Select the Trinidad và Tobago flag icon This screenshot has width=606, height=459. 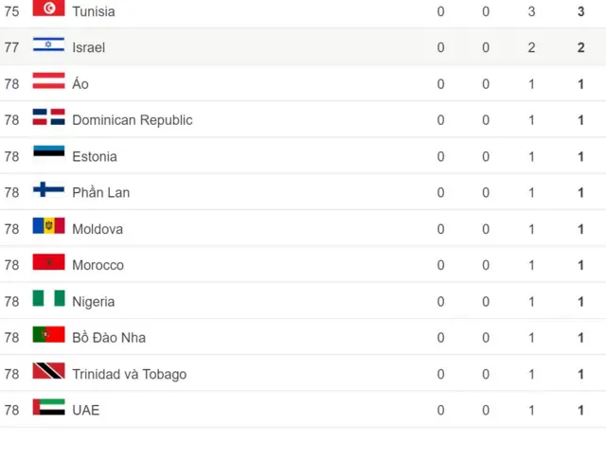click(x=48, y=371)
